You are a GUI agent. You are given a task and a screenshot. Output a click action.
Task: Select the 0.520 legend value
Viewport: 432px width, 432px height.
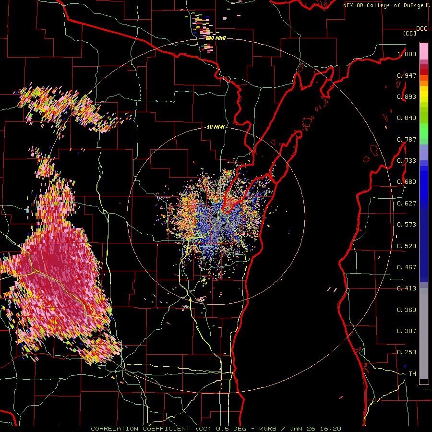[x=407, y=246]
